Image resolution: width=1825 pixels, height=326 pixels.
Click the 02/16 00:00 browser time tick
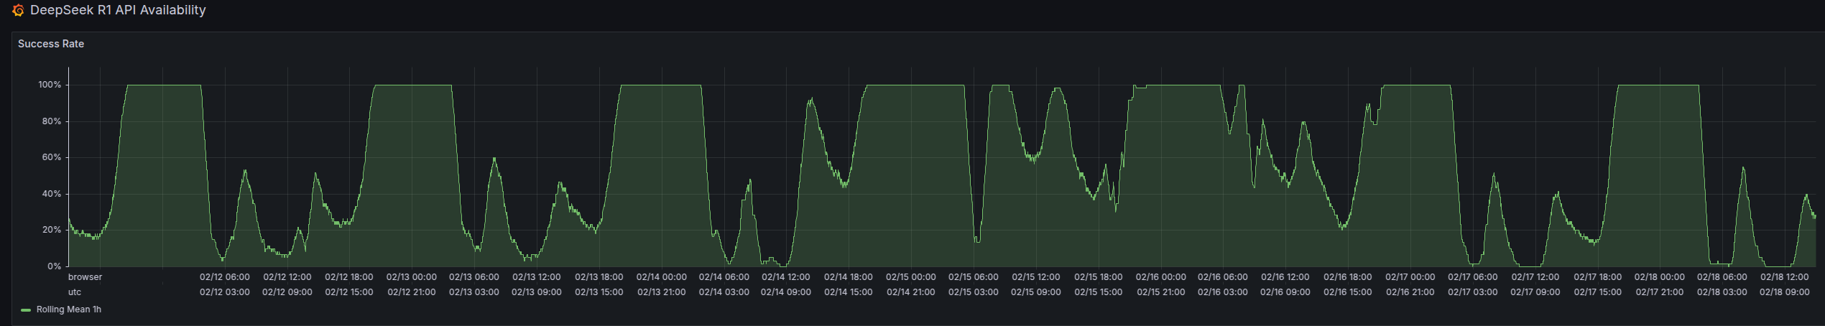click(1161, 277)
